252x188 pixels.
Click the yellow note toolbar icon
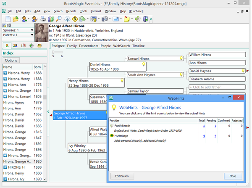(x=126, y=19)
